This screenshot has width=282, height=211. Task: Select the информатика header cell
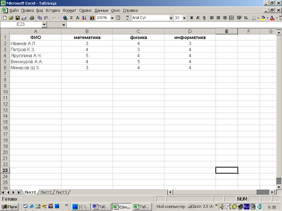[190, 37]
